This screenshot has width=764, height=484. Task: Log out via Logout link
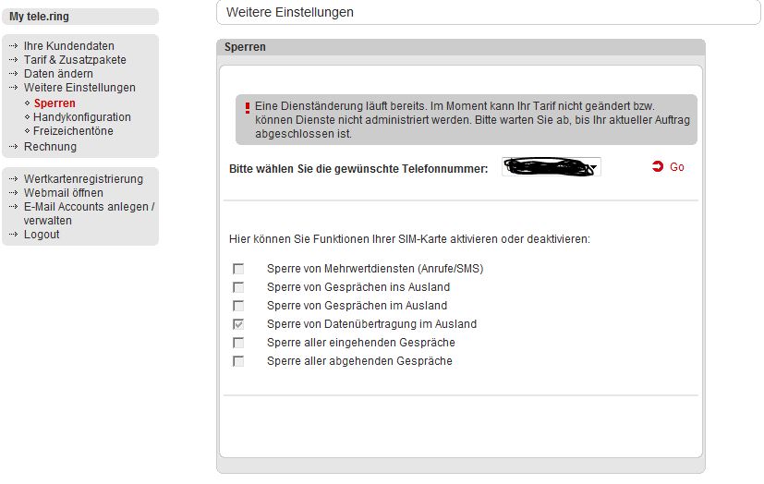[x=42, y=235]
